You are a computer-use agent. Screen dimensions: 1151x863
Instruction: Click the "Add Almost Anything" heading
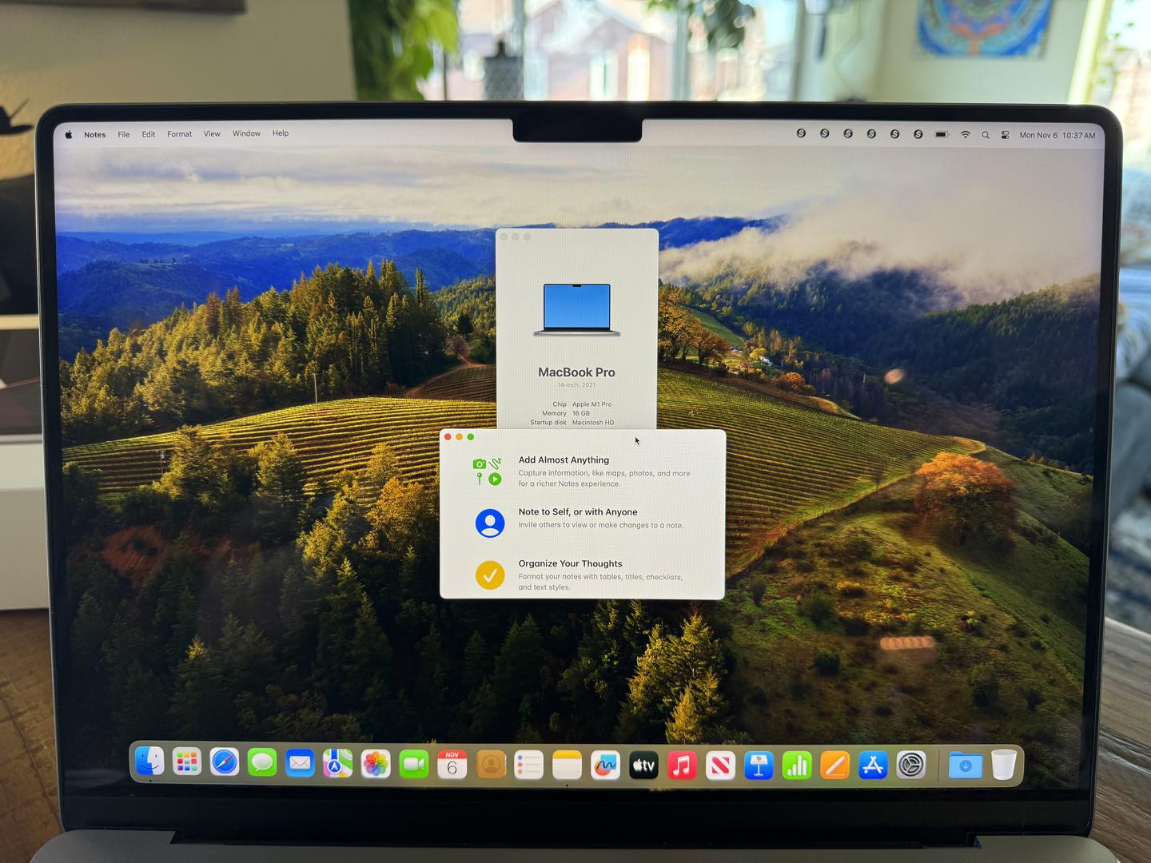564,460
